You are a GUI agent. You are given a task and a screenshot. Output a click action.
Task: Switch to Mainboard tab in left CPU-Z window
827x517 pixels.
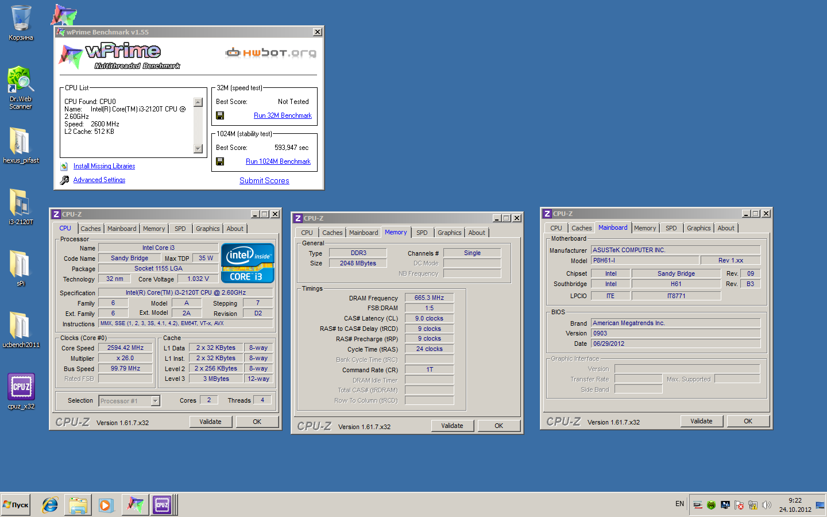122,229
